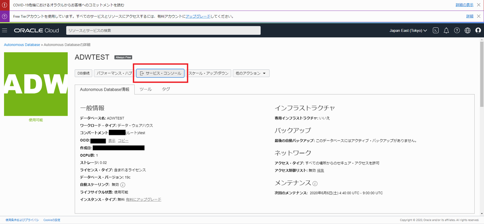The width and height of the screenshot is (484, 224).
Task: Focus the リソースとサービスの検索 search field
Action: tap(163, 31)
